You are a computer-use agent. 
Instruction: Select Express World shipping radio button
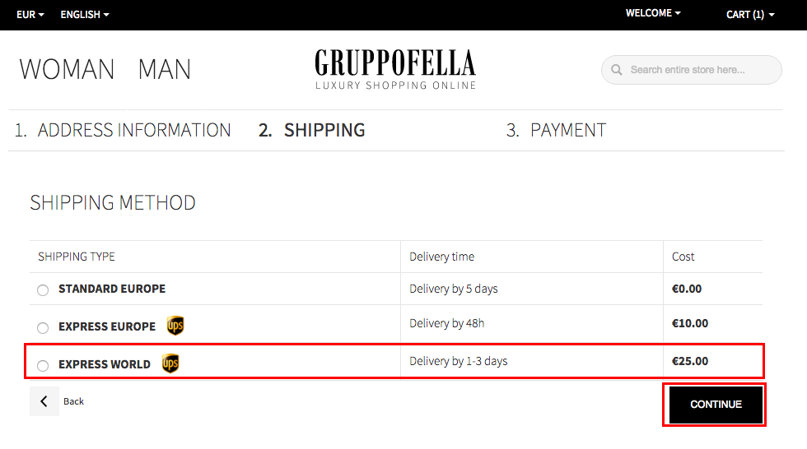43,366
